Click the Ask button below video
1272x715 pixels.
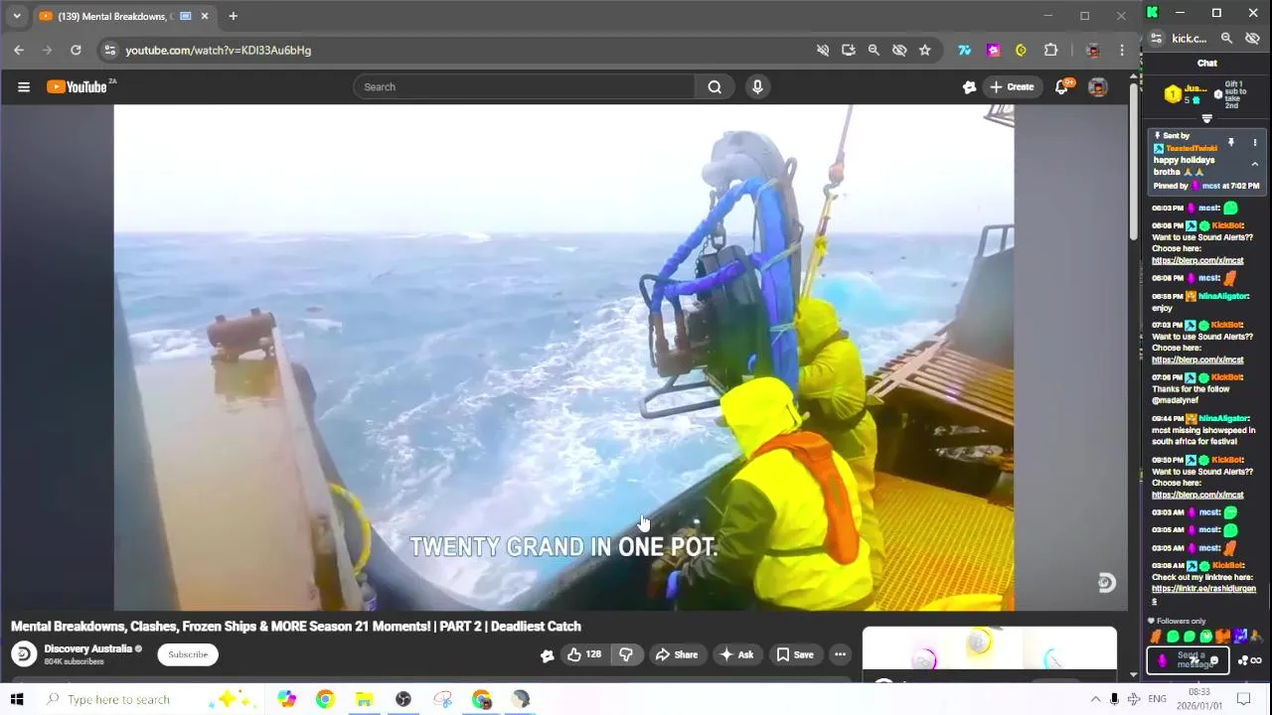(x=736, y=654)
